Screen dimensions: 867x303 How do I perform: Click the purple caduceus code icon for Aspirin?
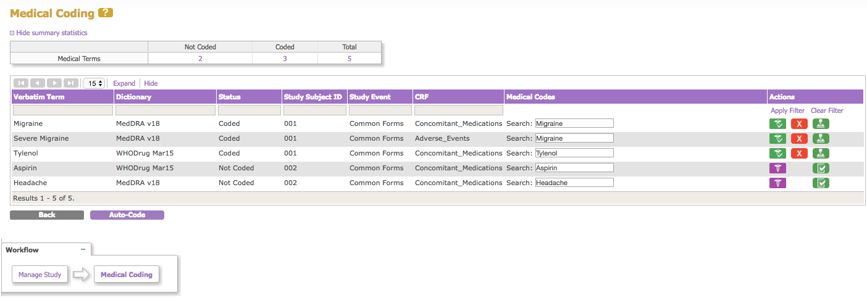tap(777, 168)
